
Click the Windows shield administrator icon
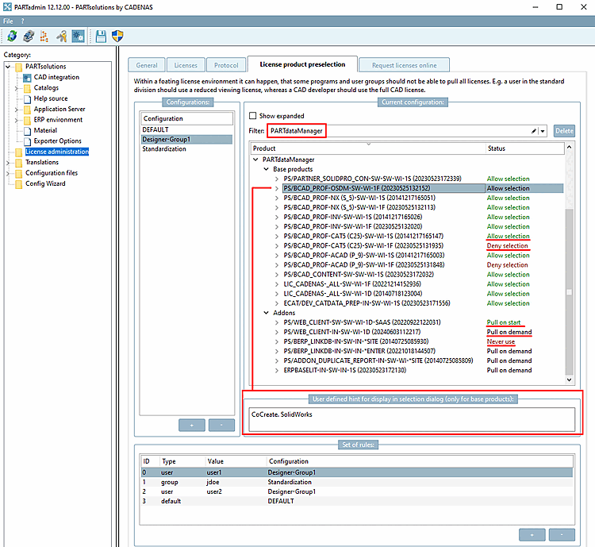click(x=117, y=36)
